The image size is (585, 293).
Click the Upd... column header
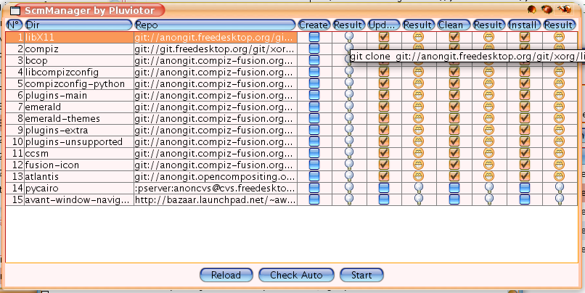point(383,25)
